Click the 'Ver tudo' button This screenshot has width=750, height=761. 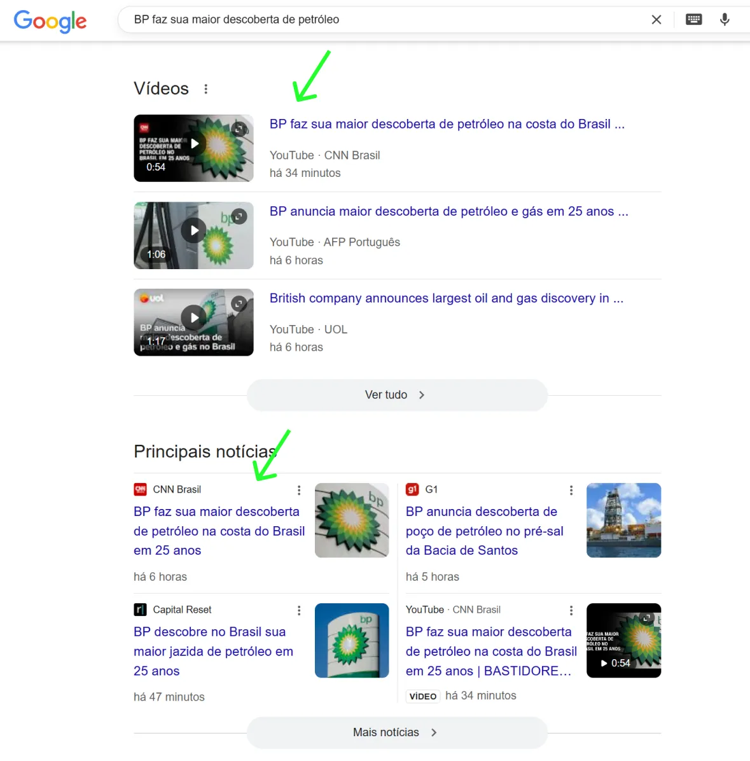point(397,395)
